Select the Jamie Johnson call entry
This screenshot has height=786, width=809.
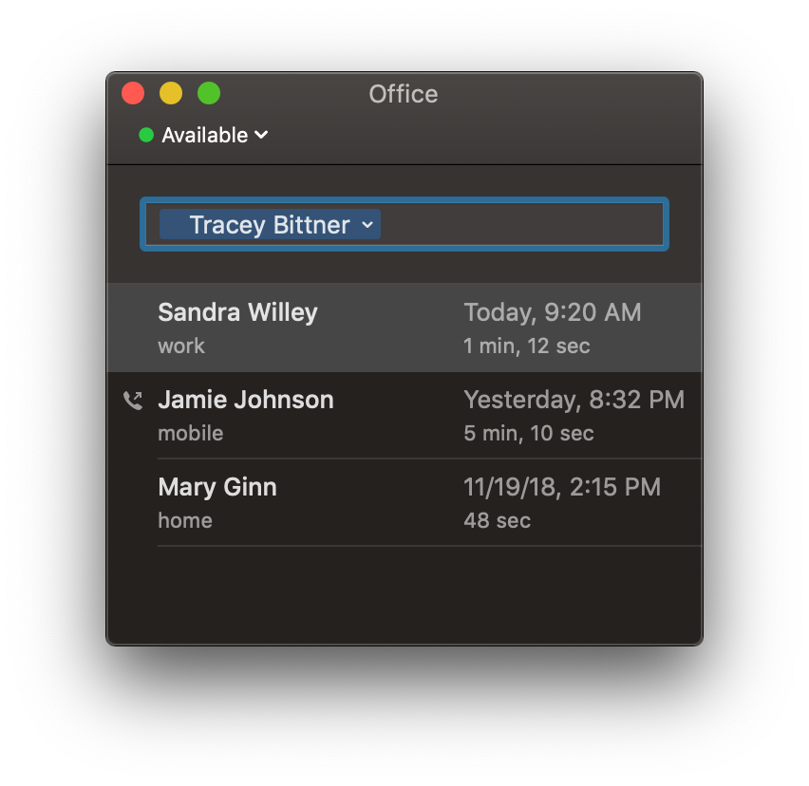click(404, 416)
